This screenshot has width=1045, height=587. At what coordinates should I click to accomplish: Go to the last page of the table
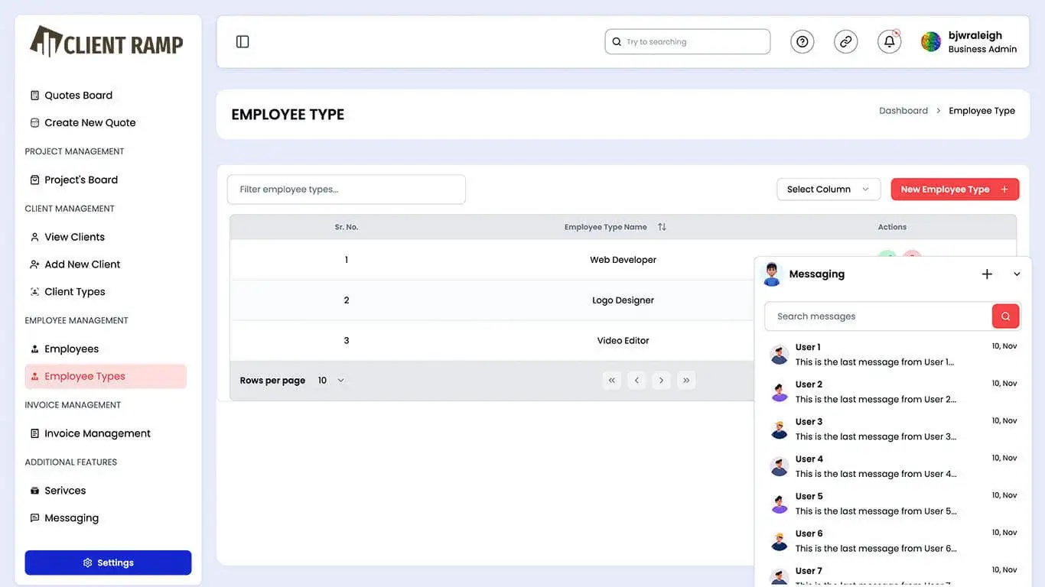tap(686, 381)
